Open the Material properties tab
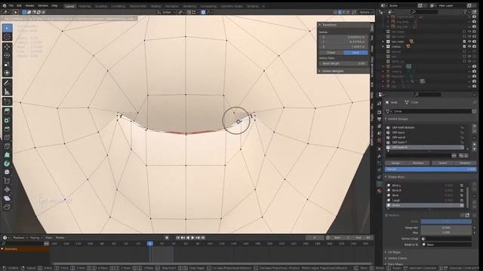Image resolution: width=483 pixels, height=271 pixels. 379,190
